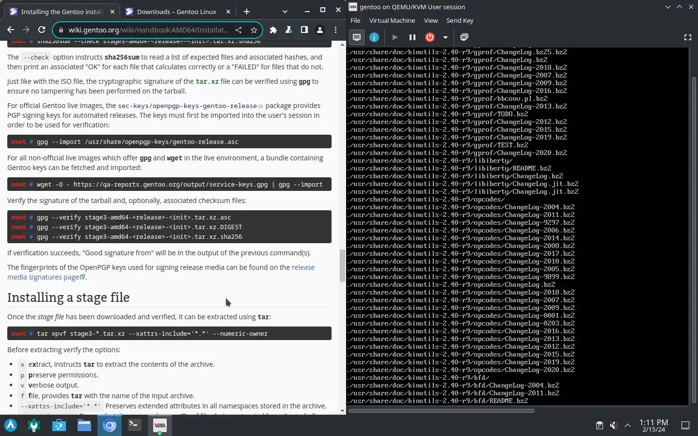Toggle the Chrome side panel

click(304, 30)
